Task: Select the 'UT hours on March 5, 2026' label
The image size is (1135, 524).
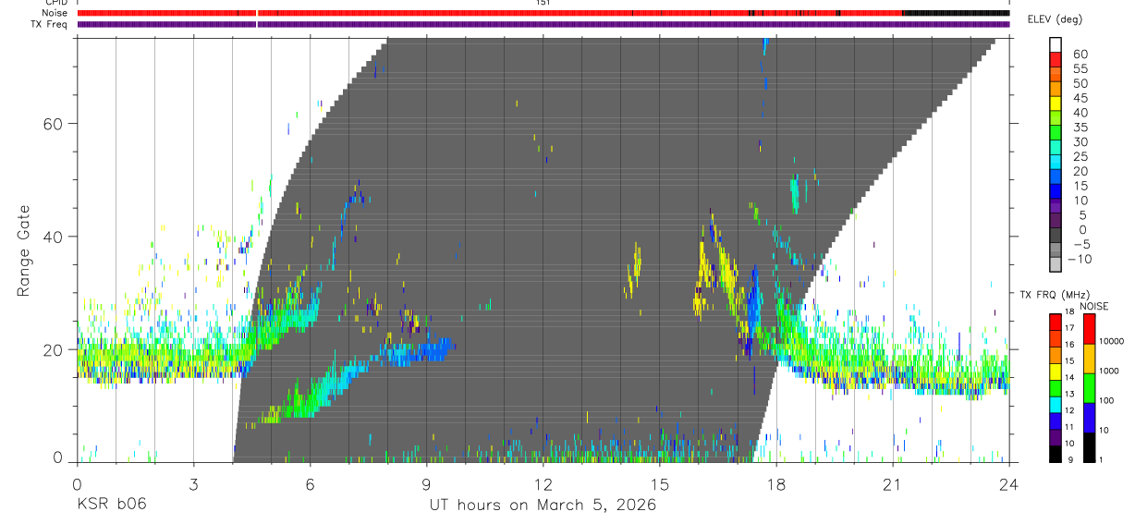Action: click(543, 505)
